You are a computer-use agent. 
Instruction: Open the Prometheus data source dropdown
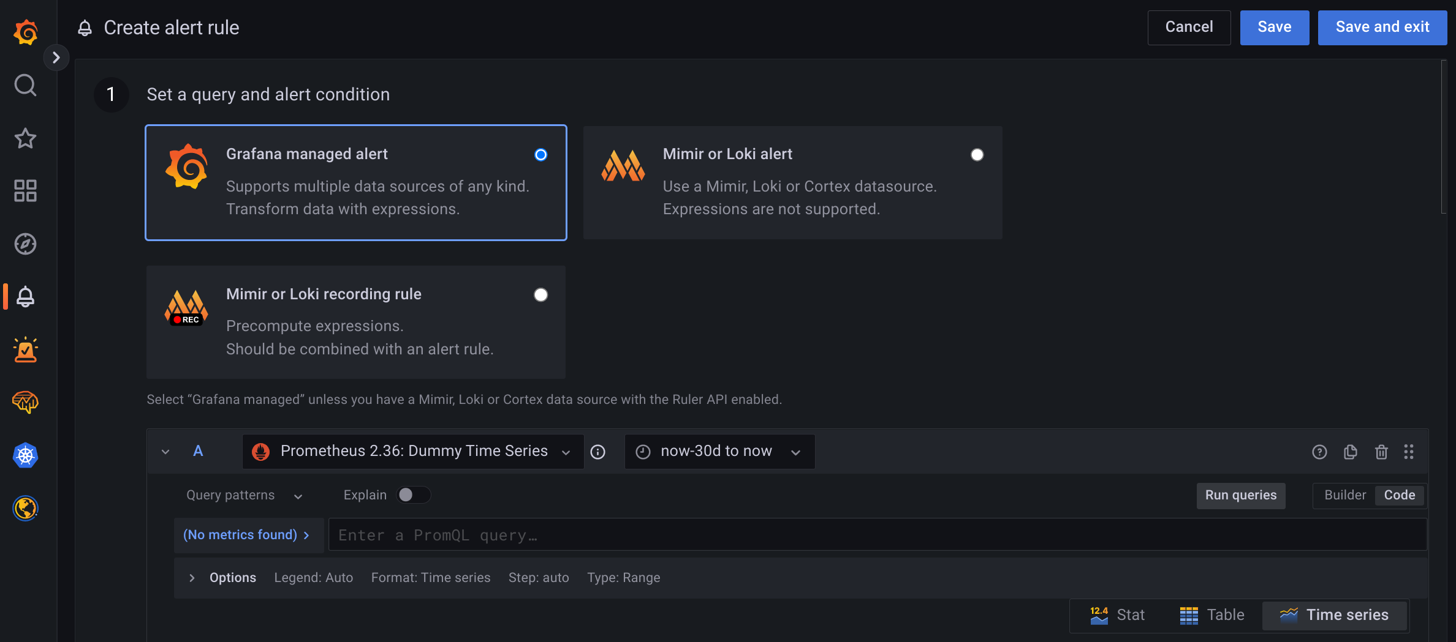coord(413,452)
